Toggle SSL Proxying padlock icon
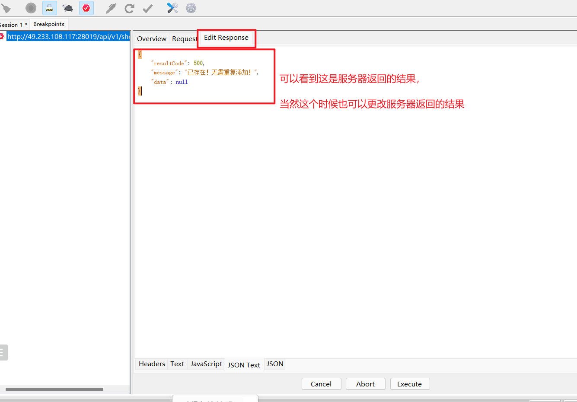 50,8
